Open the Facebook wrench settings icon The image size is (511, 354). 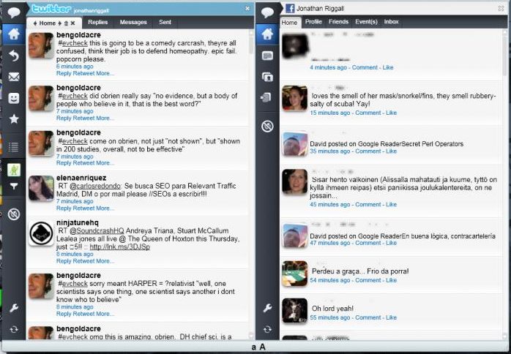click(268, 308)
